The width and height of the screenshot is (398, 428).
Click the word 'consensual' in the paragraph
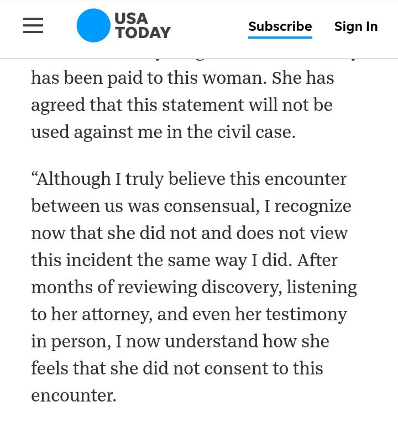pyautogui.click(x=211, y=206)
